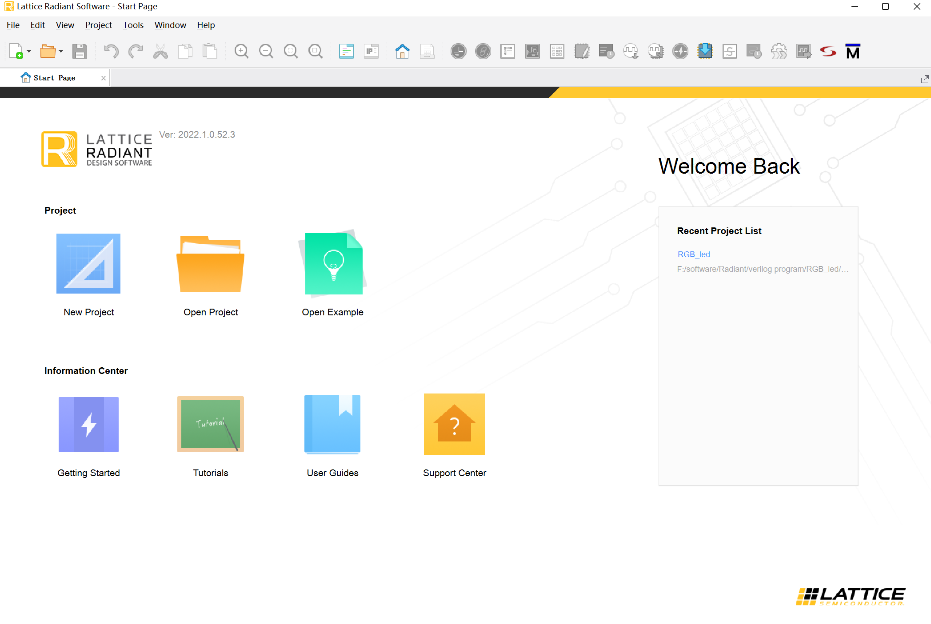Click the Cut scissors icon
The height and width of the screenshot is (624, 931).
click(160, 52)
